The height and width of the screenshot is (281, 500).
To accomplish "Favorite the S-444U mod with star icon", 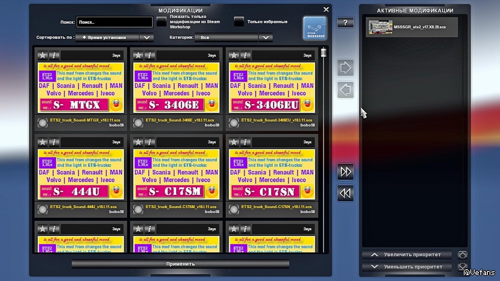I will click(42, 142).
